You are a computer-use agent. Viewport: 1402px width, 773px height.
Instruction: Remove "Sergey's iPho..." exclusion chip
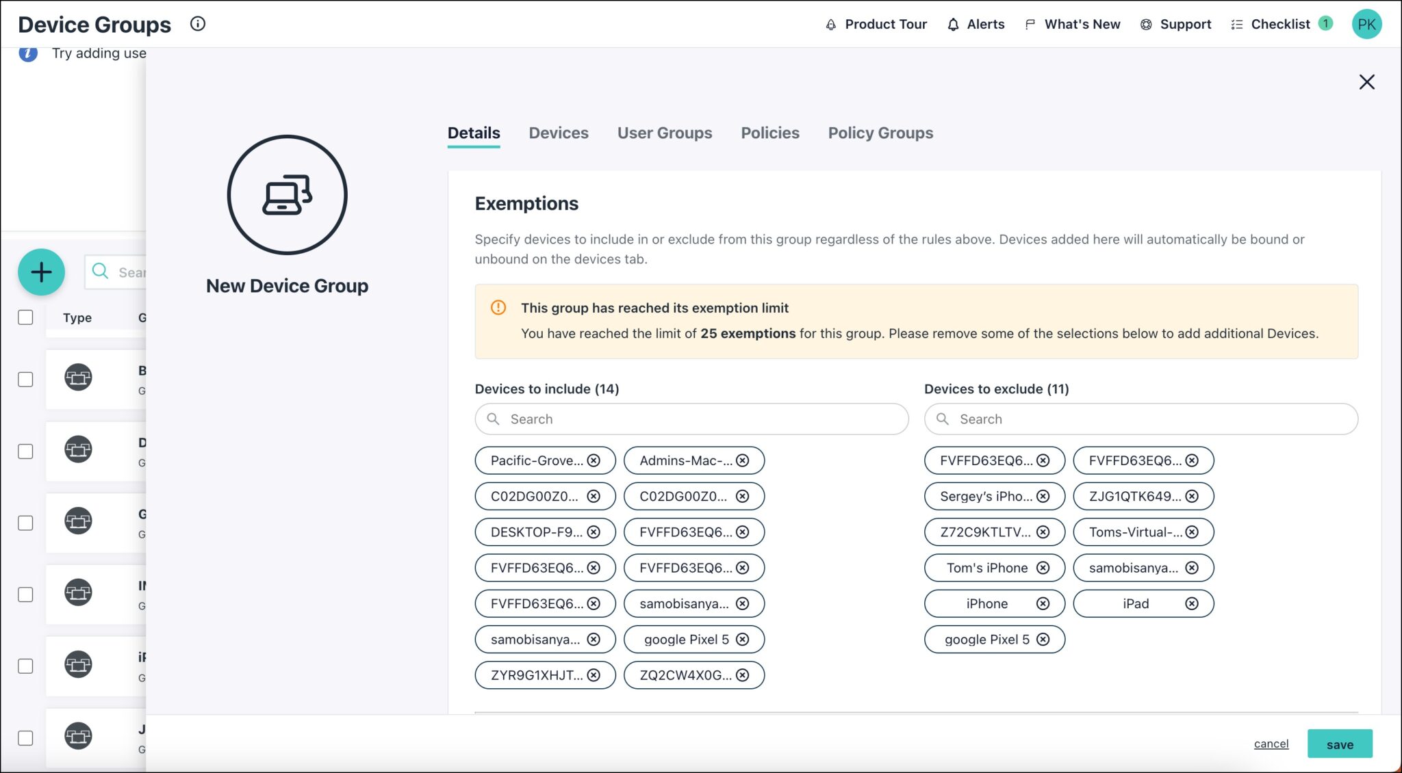click(1043, 496)
